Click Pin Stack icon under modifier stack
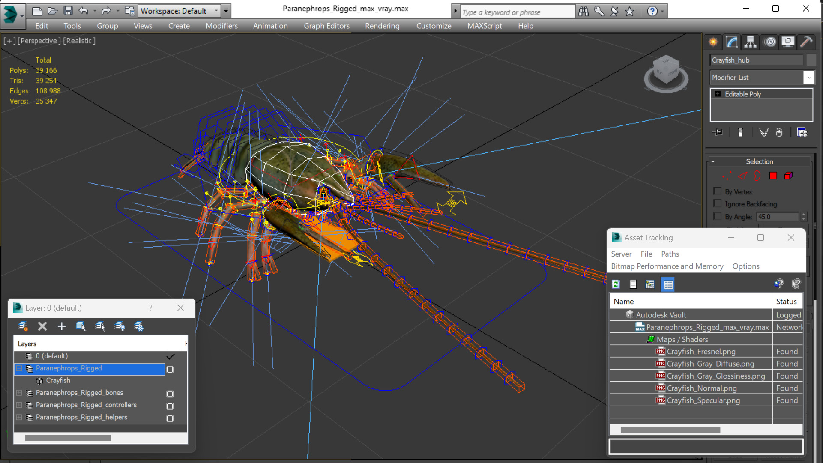 pyautogui.click(x=718, y=132)
